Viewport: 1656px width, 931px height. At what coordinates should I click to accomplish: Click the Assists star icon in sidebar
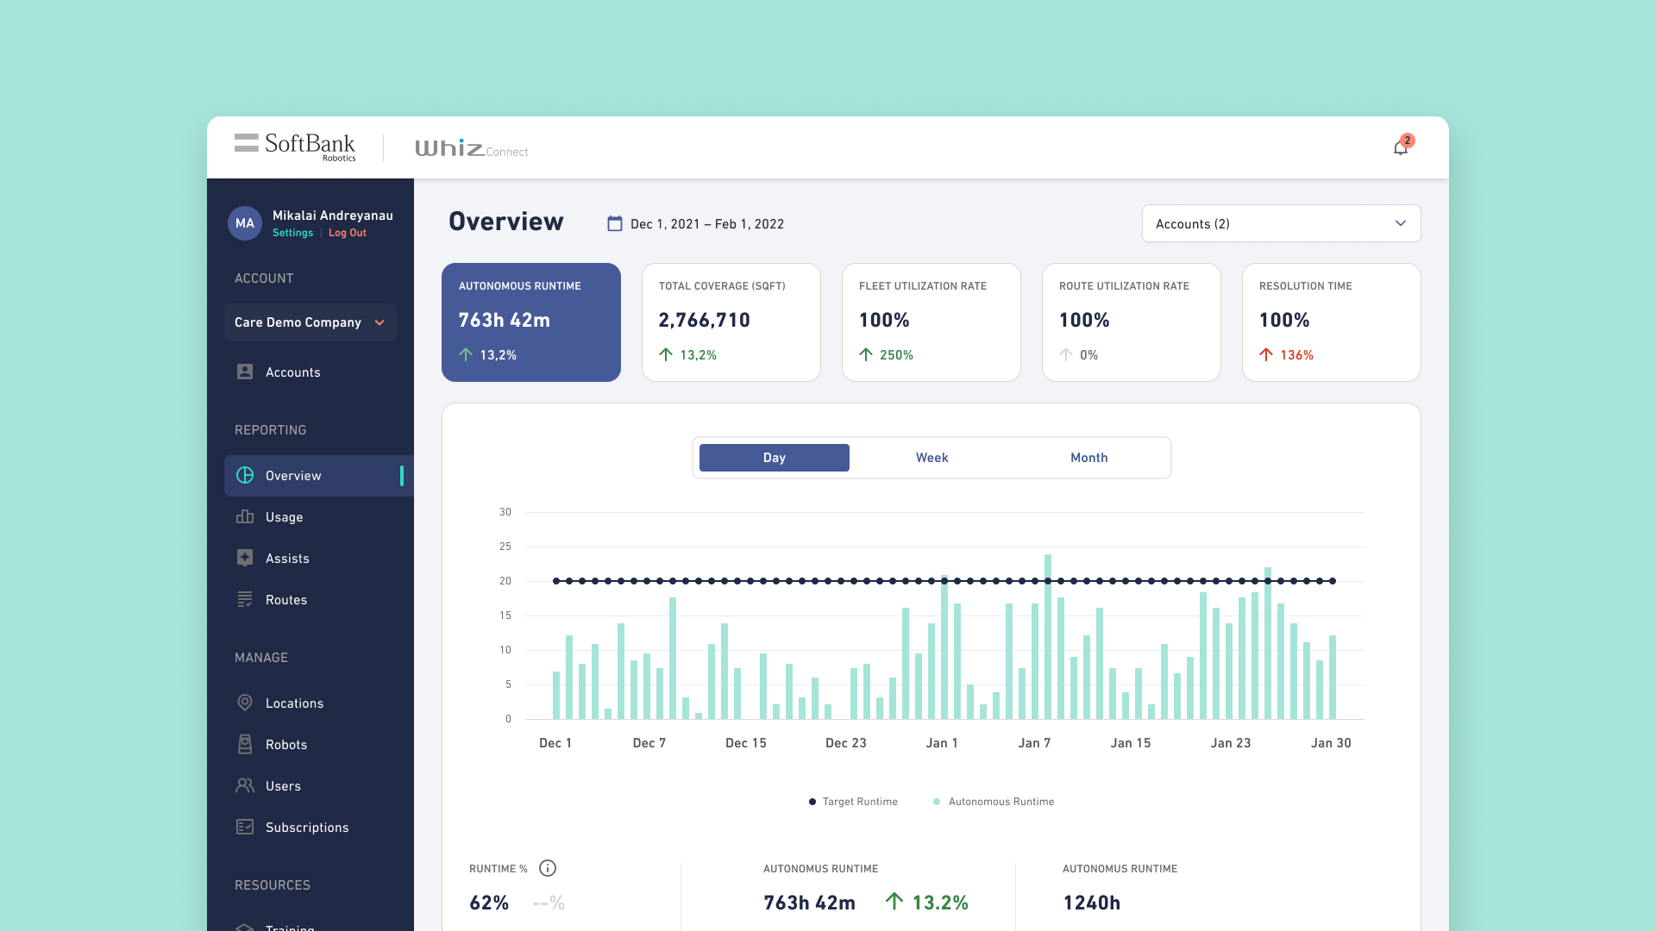point(245,559)
